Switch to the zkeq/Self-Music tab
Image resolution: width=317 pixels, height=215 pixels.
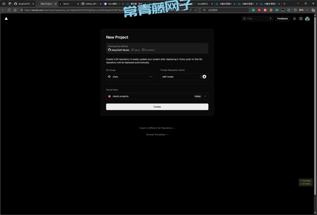click(23, 4)
